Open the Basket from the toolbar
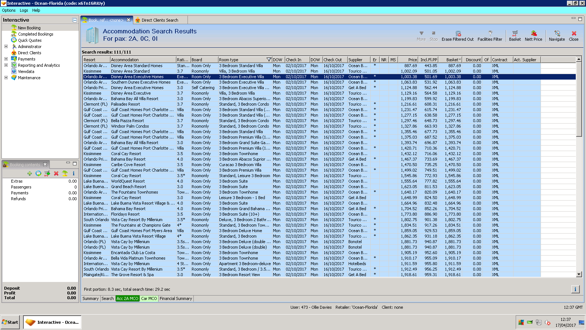 tap(515, 34)
